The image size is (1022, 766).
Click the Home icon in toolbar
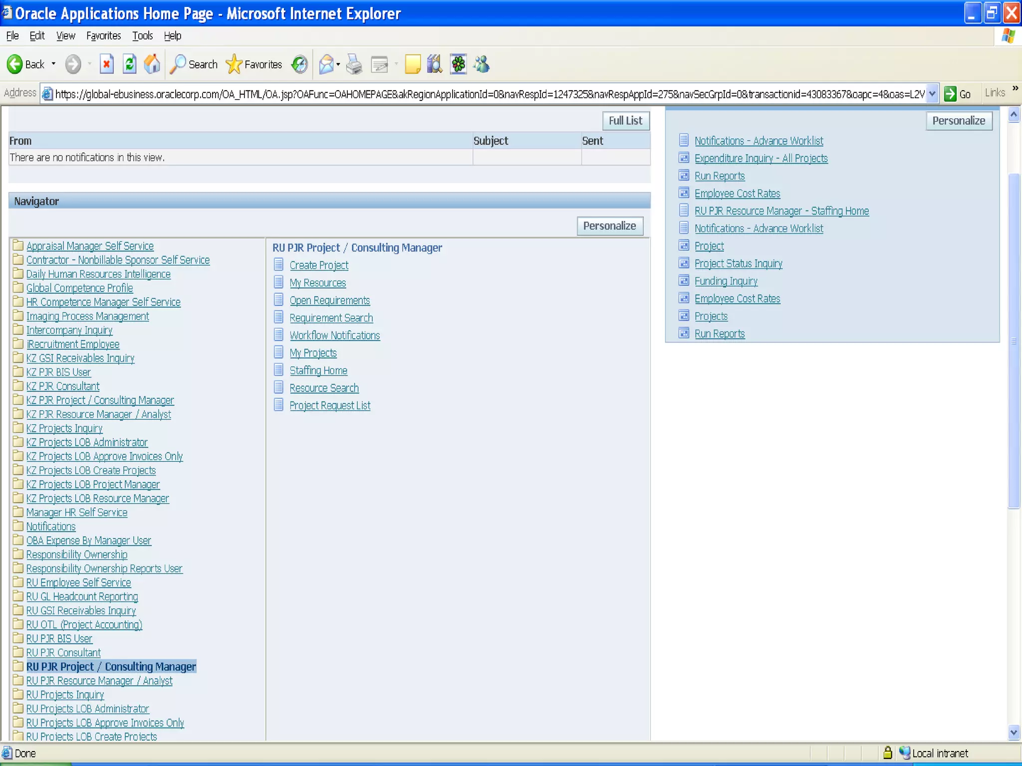pos(152,64)
